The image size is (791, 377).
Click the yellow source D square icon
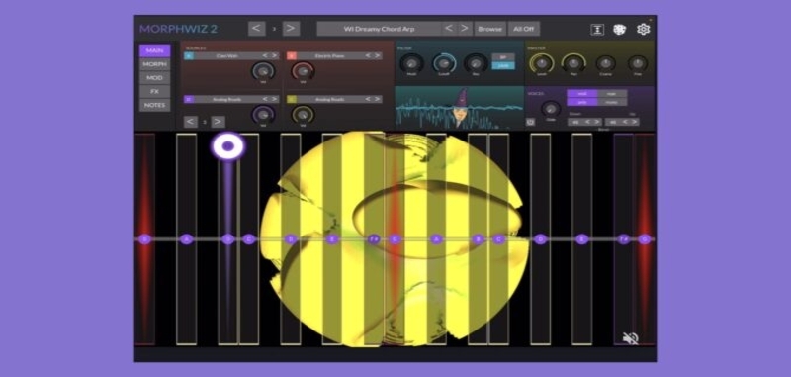click(x=291, y=99)
